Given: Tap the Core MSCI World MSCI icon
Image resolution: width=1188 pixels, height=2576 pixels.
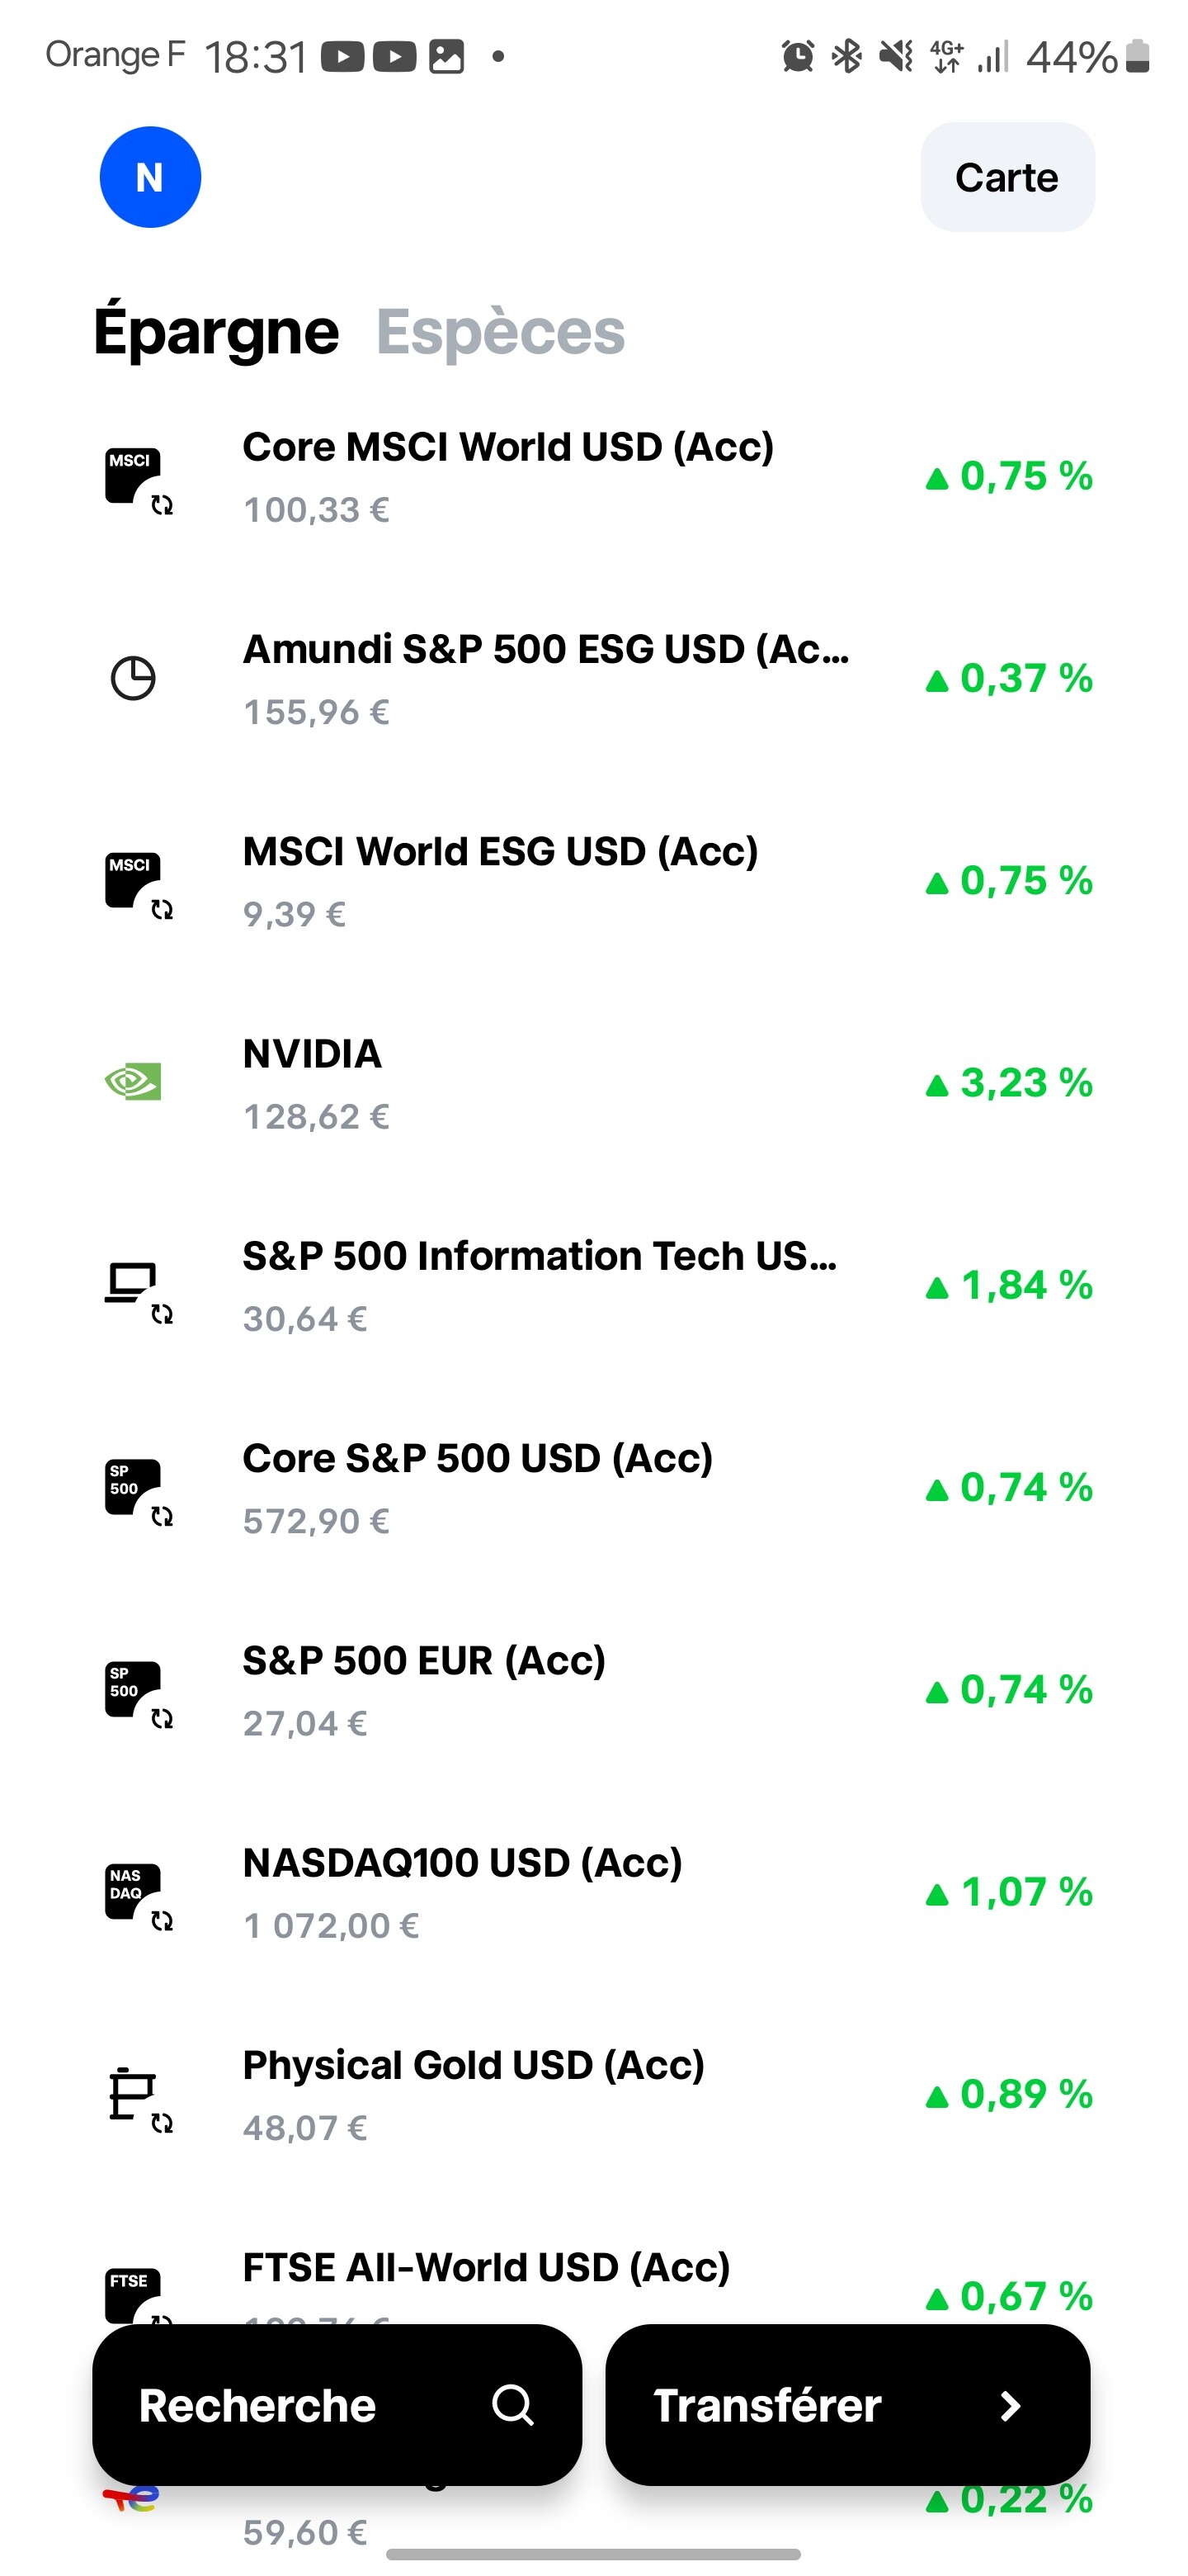Looking at the screenshot, I should click(134, 477).
